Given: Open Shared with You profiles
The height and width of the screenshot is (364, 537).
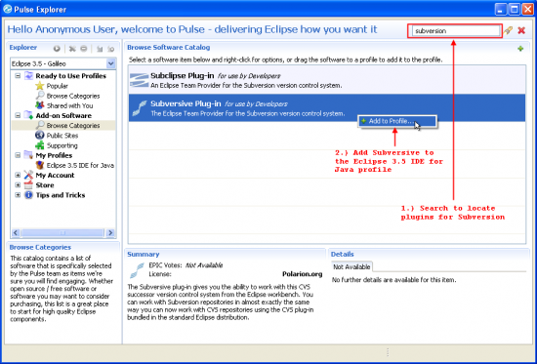Looking at the screenshot, I should tap(69, 105).
